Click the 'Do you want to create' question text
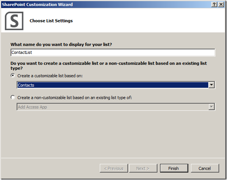The image size is (227, 180). [x=109, y=65]
